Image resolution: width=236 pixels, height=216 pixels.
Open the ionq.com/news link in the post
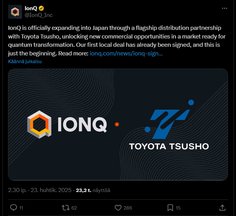(x=126, y=53)
